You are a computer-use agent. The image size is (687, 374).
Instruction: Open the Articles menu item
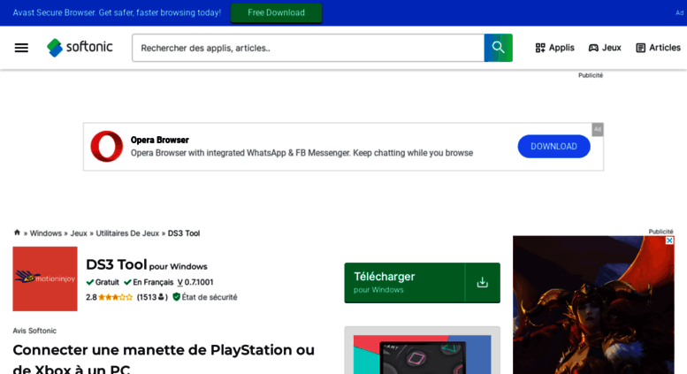click(658, 47)
